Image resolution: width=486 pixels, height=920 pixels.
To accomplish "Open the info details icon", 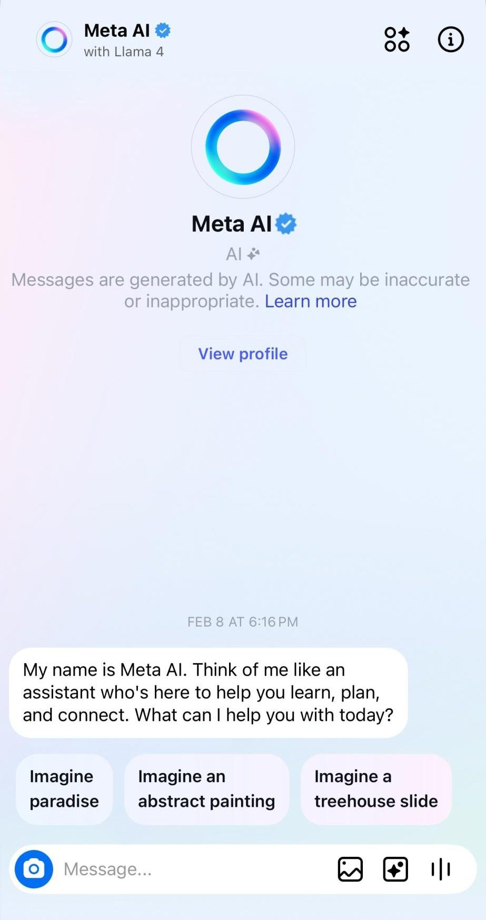I will 451,39.
